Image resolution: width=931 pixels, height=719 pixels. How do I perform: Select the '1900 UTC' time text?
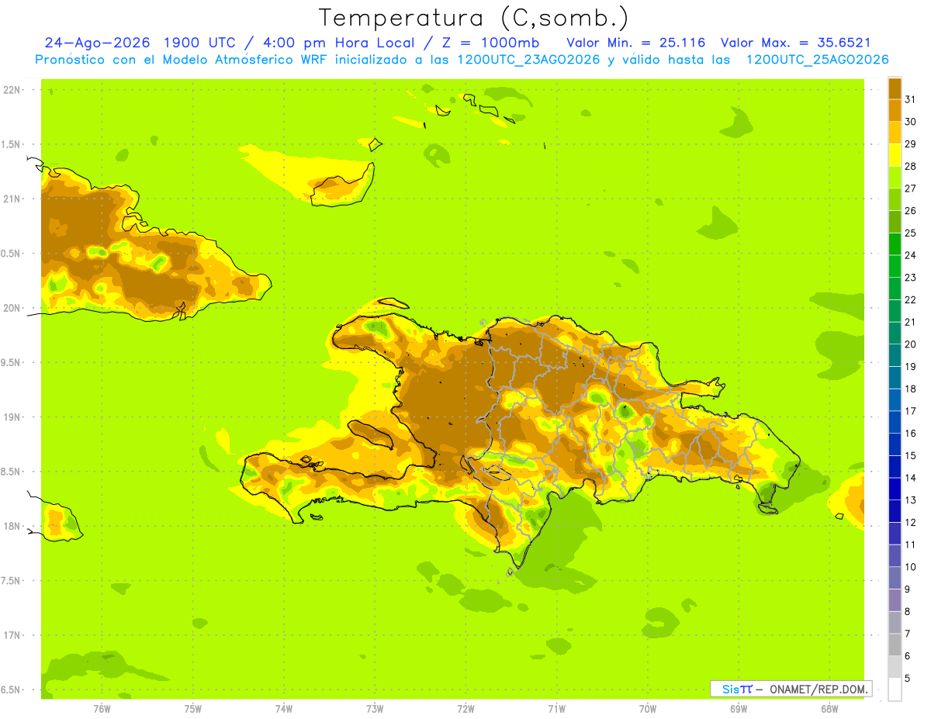click(200, 43)
